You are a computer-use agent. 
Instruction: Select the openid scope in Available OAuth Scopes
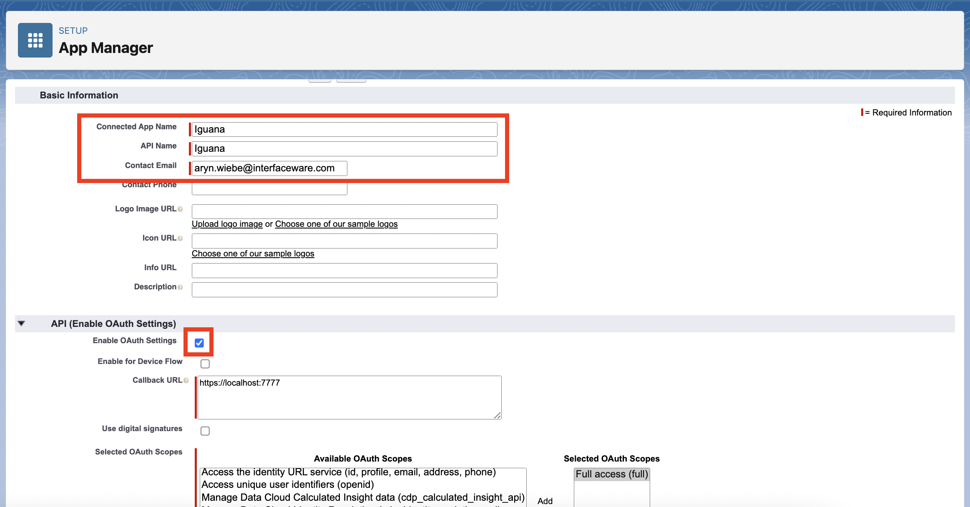coord(288,484)
